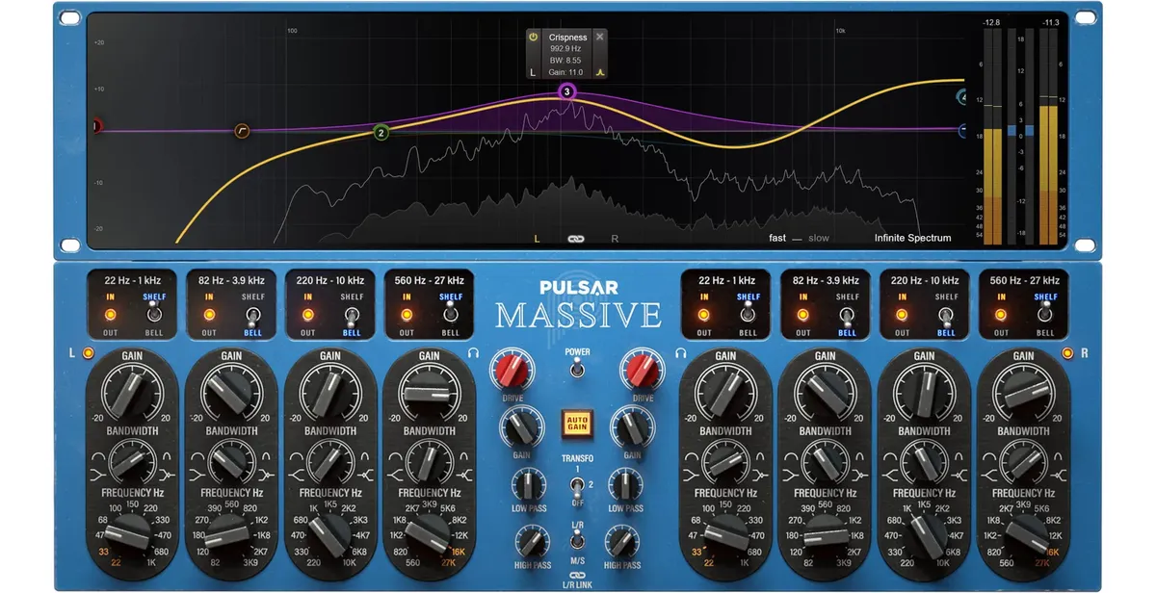This screenshot has width=1156, height=593.
Task: Flip the TRANSFO 1/2/OFF switch
Action: pyautogui.click(x=577, y=485)
